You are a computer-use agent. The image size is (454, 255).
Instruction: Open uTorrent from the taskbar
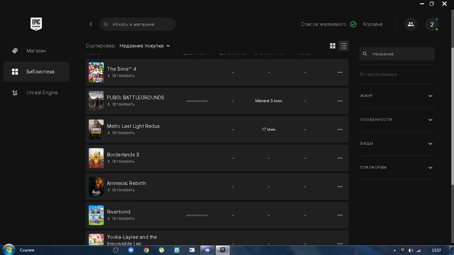tap(162, 250)
